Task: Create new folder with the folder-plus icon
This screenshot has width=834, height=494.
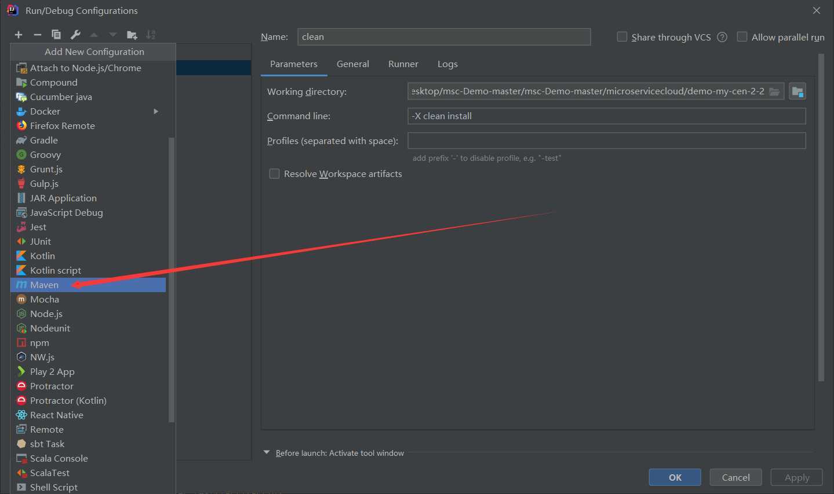Action: tap(132, 35)
